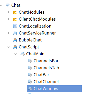Select the ChatModules label

pos(32,12)
